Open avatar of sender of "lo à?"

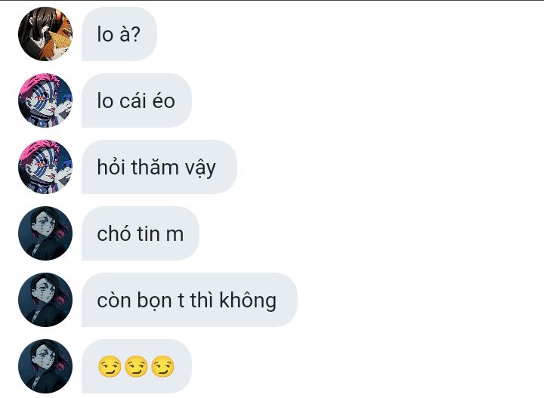45,34
